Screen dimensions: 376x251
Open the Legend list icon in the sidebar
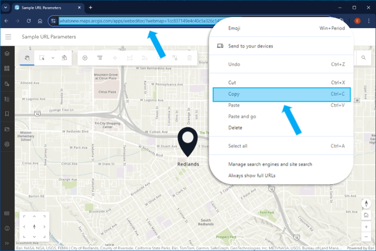pyautogui.click(x=7, y=99)
